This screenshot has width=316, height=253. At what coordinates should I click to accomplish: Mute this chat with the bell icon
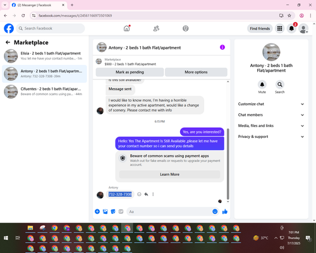pyautogui.click(x=262, y=85)
